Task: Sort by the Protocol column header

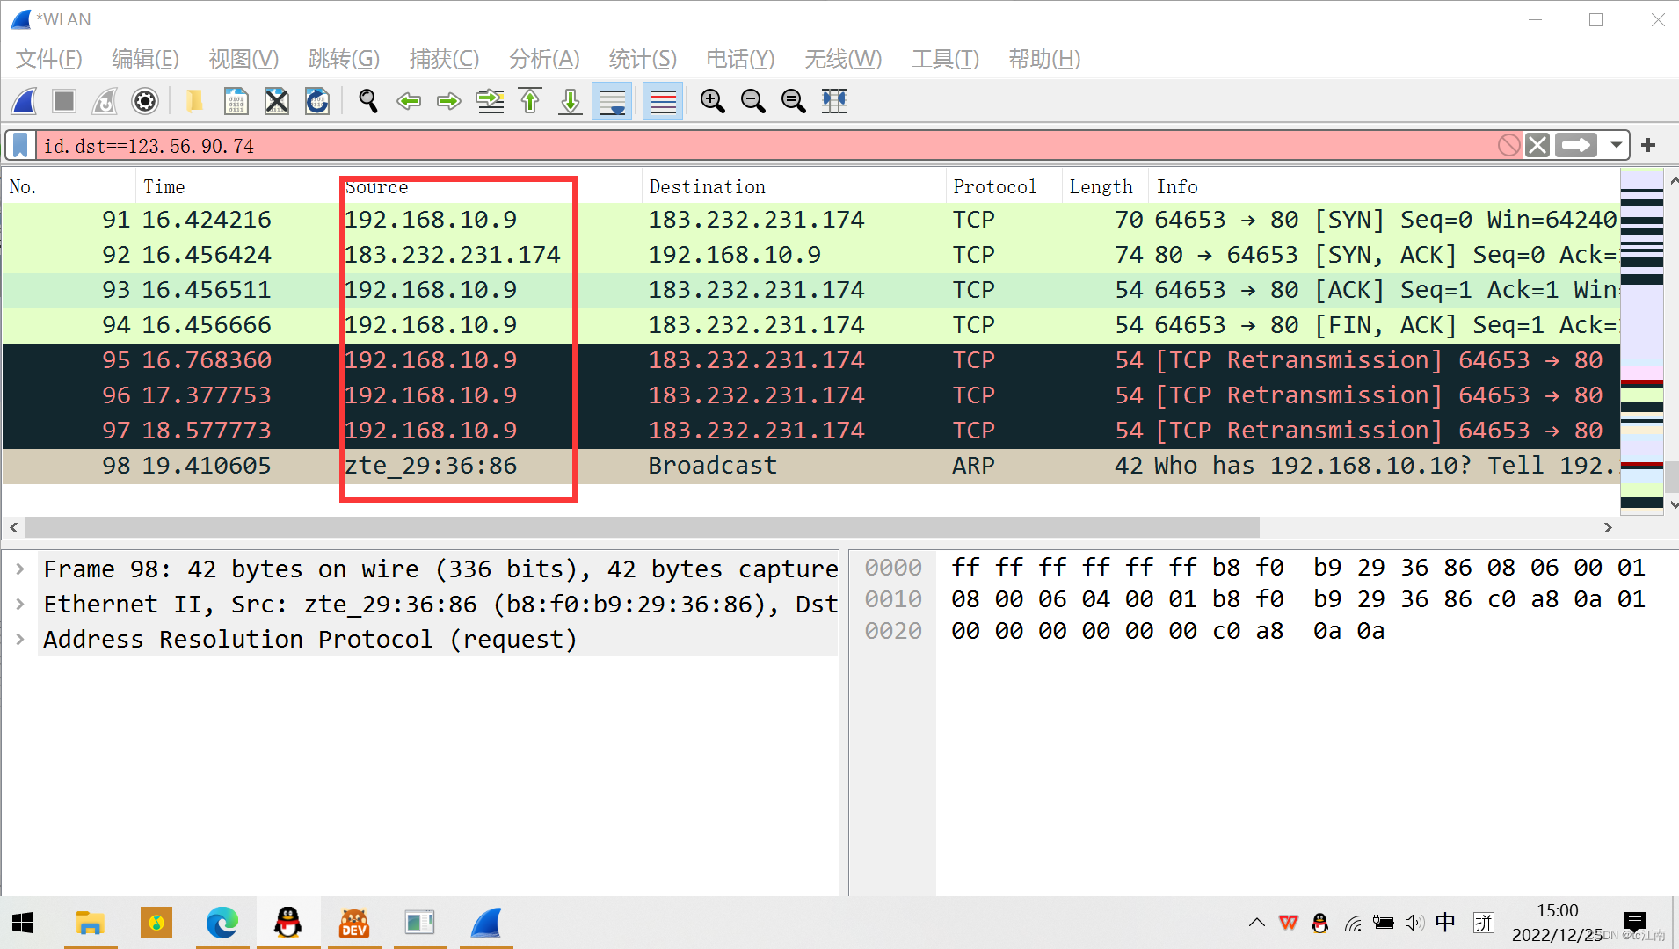Action: (x=1004, y=186)
